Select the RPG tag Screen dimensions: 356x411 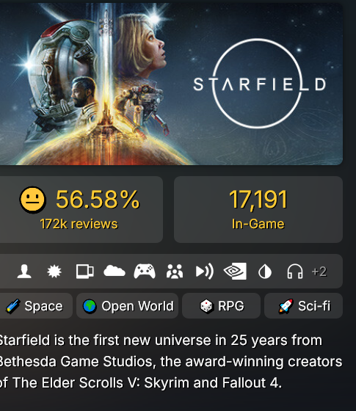(x=221, y=305)
